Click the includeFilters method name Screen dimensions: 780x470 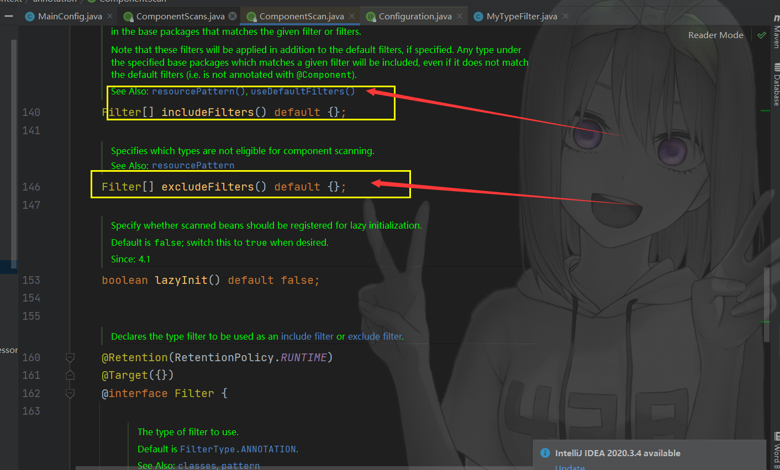point(207,112)
